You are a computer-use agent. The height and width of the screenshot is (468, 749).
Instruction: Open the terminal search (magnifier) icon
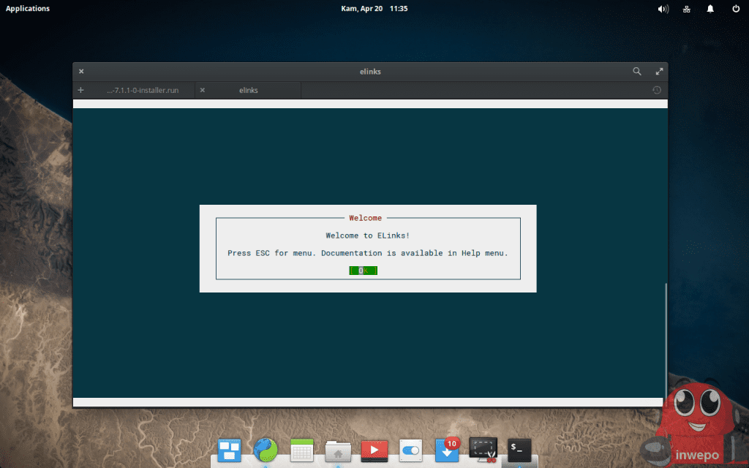tap(637, 72)
